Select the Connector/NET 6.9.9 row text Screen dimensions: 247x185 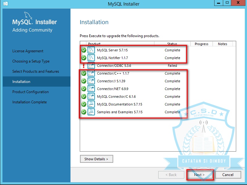pos(113,89)
